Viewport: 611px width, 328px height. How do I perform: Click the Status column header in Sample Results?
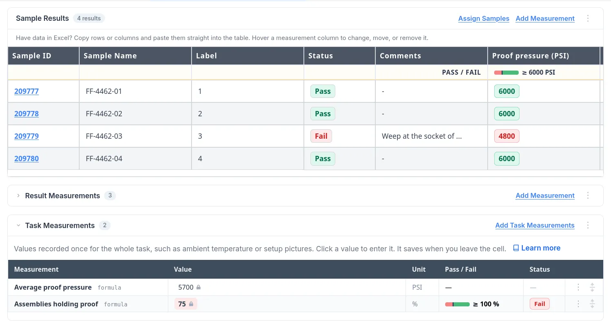pos(339,56)
